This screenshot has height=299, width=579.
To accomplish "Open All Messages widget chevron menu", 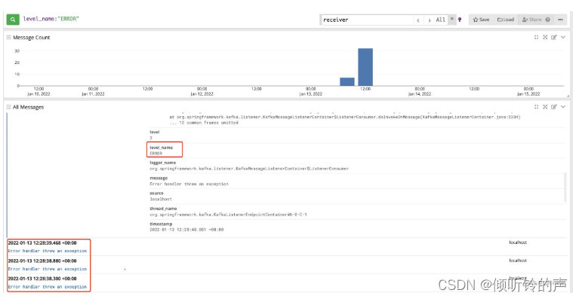I will point(562,107).
